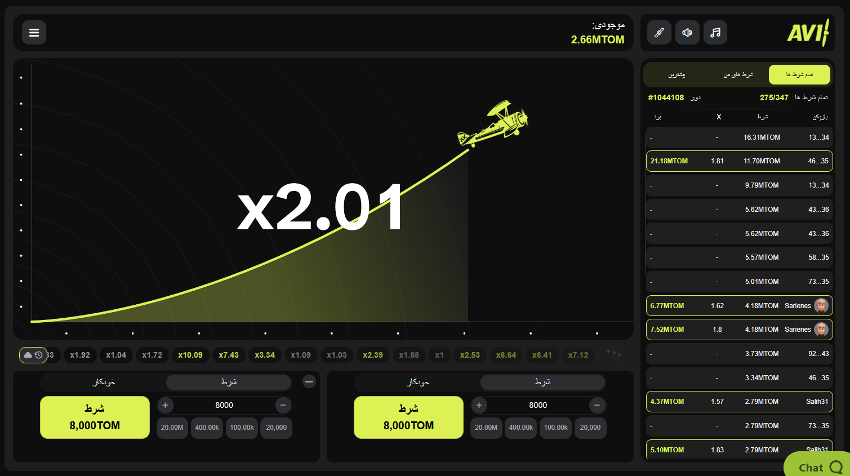Select the bet row with 5.01MTOM
The height and width of the screenshot is (476, 850).
click(x=739, y=282)
